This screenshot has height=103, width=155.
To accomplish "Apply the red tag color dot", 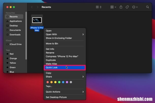I will tap(48, 82).
